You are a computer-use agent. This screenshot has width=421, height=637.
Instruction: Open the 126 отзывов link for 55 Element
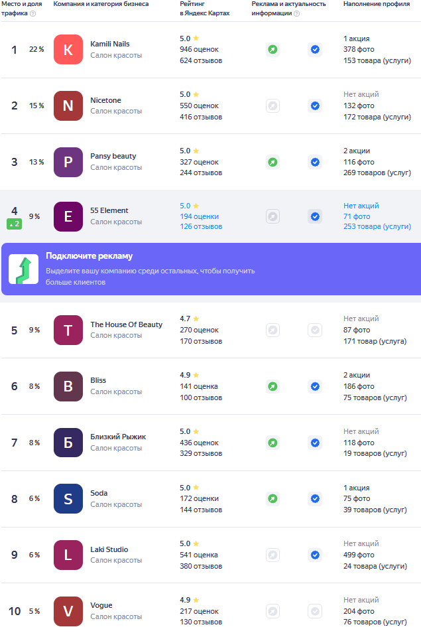coord(201,227)
